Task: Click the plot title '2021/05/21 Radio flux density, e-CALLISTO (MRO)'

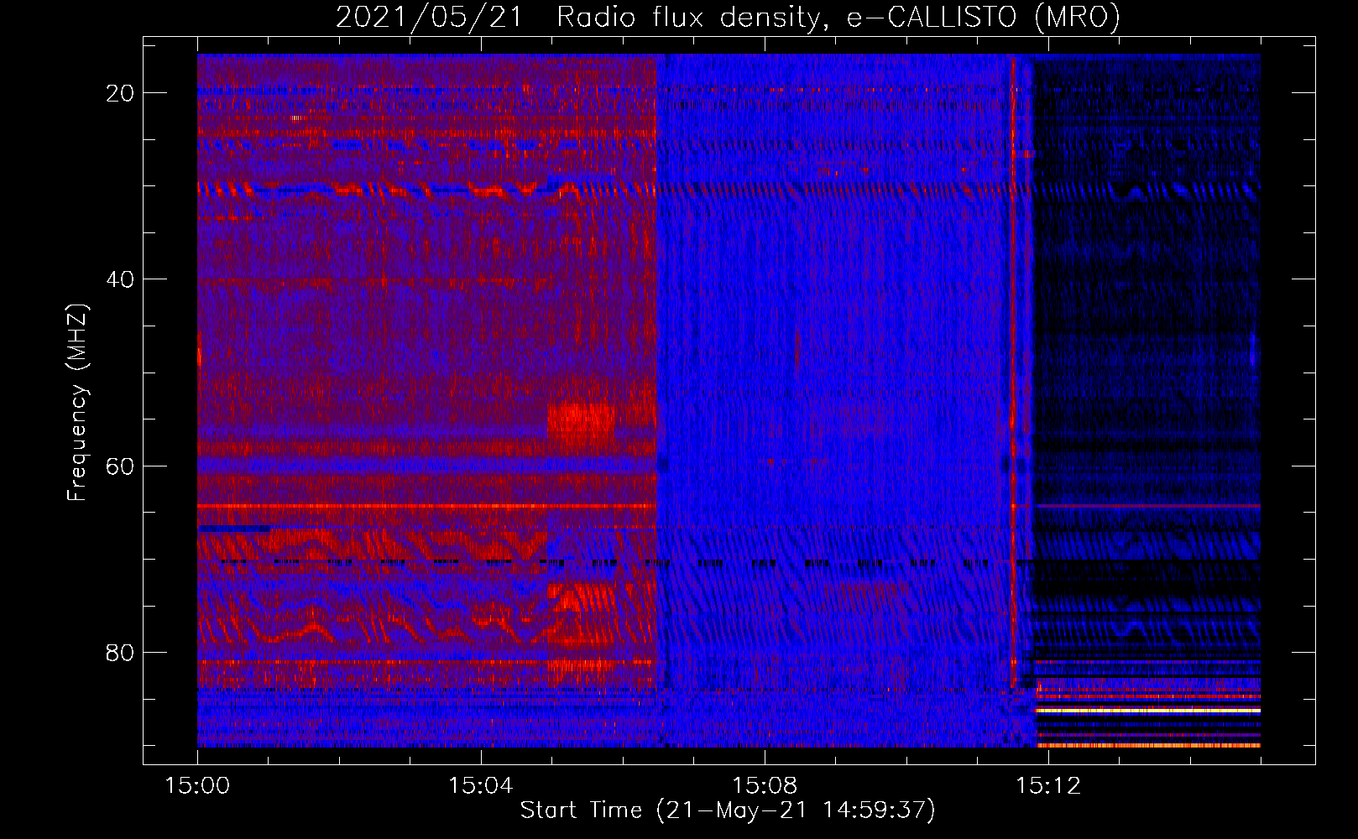Action: (728, 18)
